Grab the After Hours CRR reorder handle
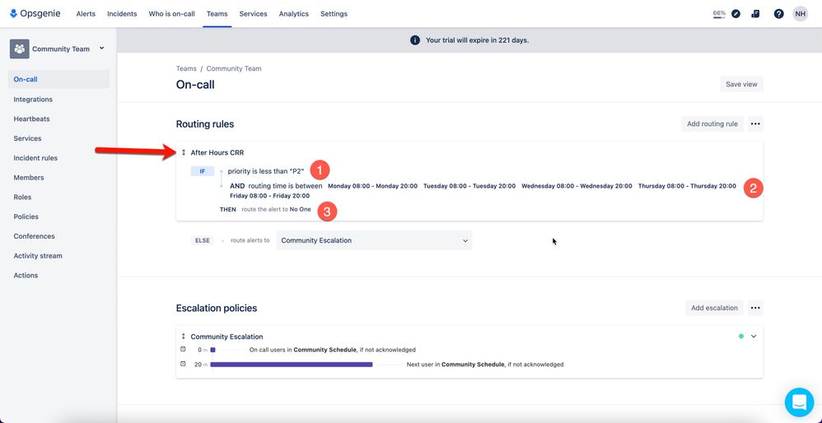Viewport: 822px width, 423px height. [x=184, y=153]
